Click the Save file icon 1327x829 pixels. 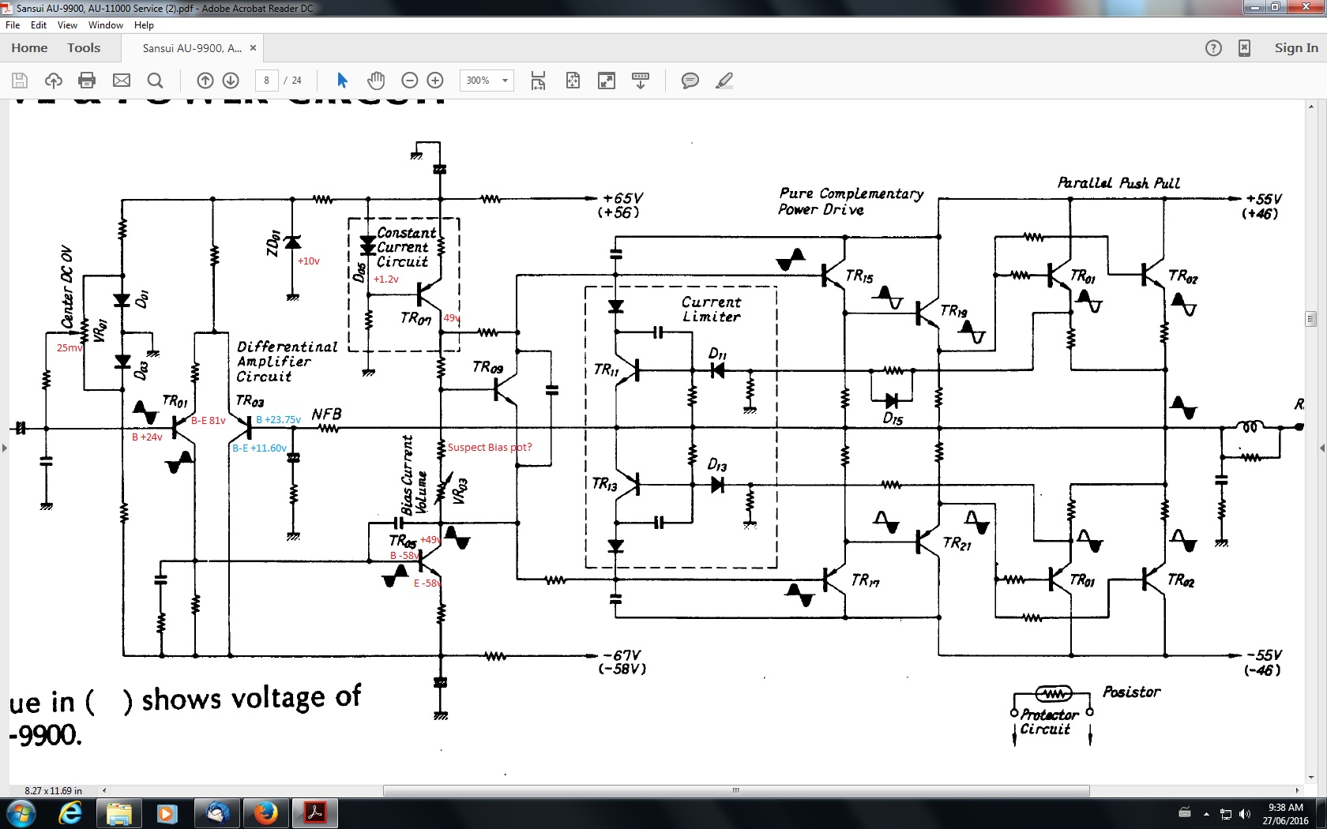[20, 81]
